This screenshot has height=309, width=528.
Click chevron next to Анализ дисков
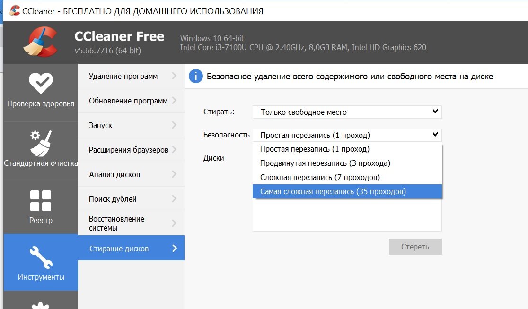tap(174, 174)
